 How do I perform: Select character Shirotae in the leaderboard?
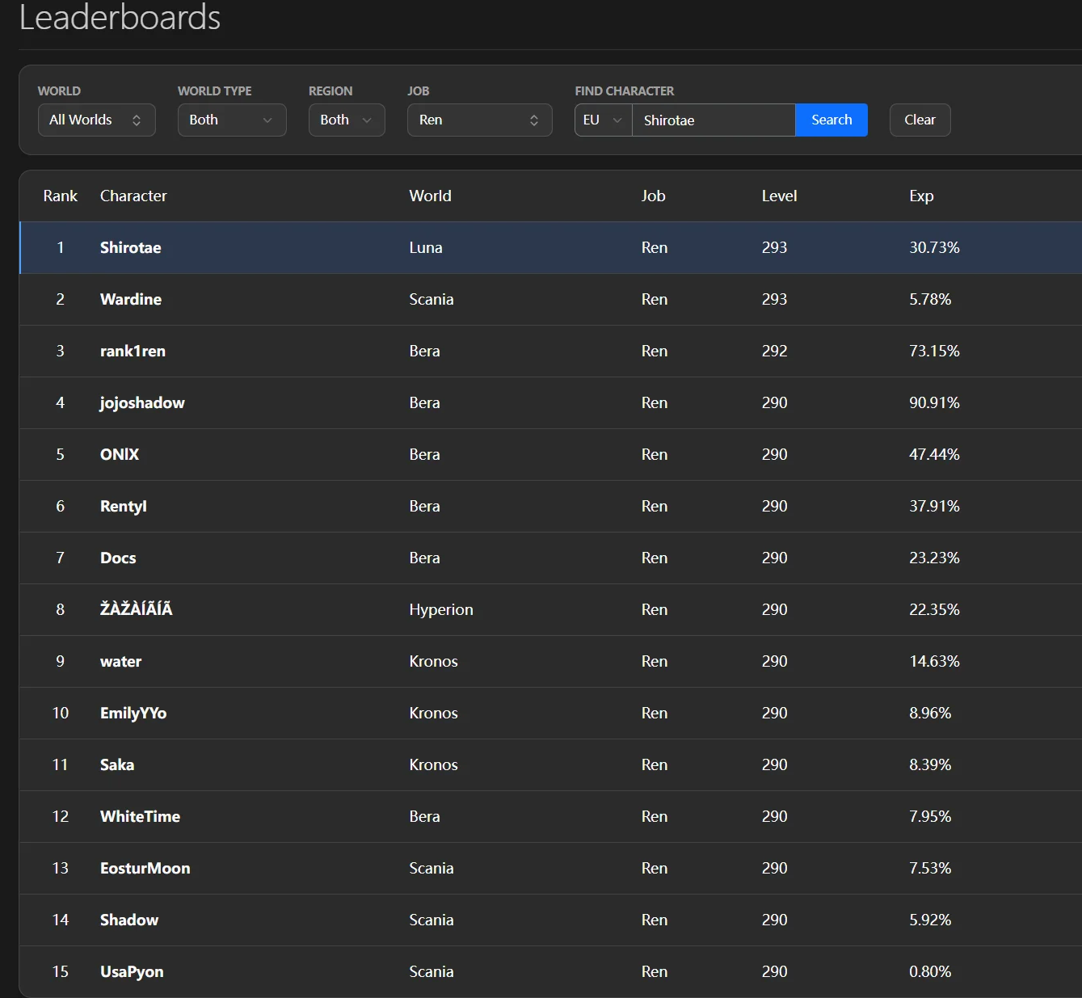point(131,248)
